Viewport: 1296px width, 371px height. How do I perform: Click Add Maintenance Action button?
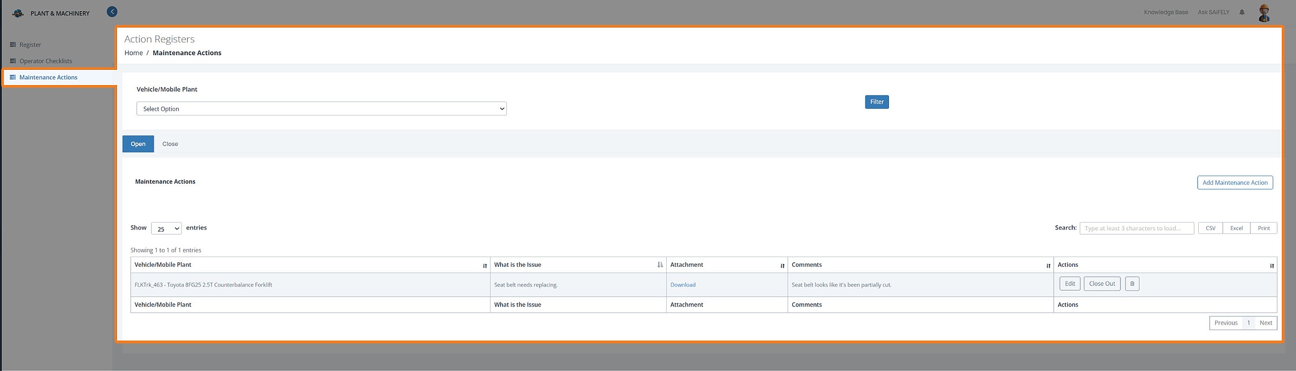click(1235, 183)
